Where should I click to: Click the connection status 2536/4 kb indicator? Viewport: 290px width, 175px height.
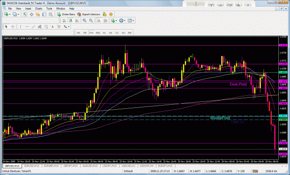(x=271, y=171)
